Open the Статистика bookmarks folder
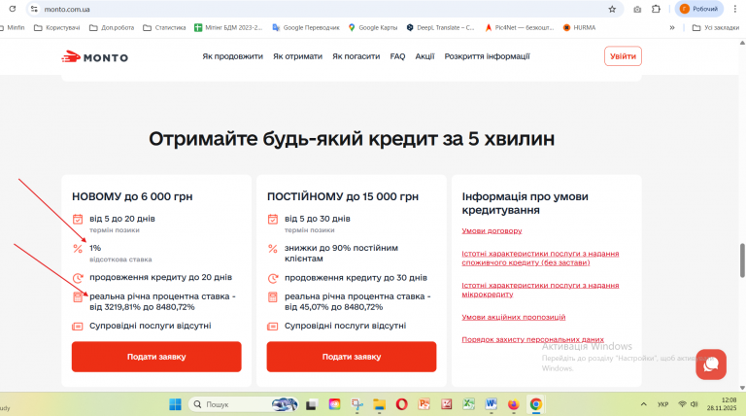 164,27
